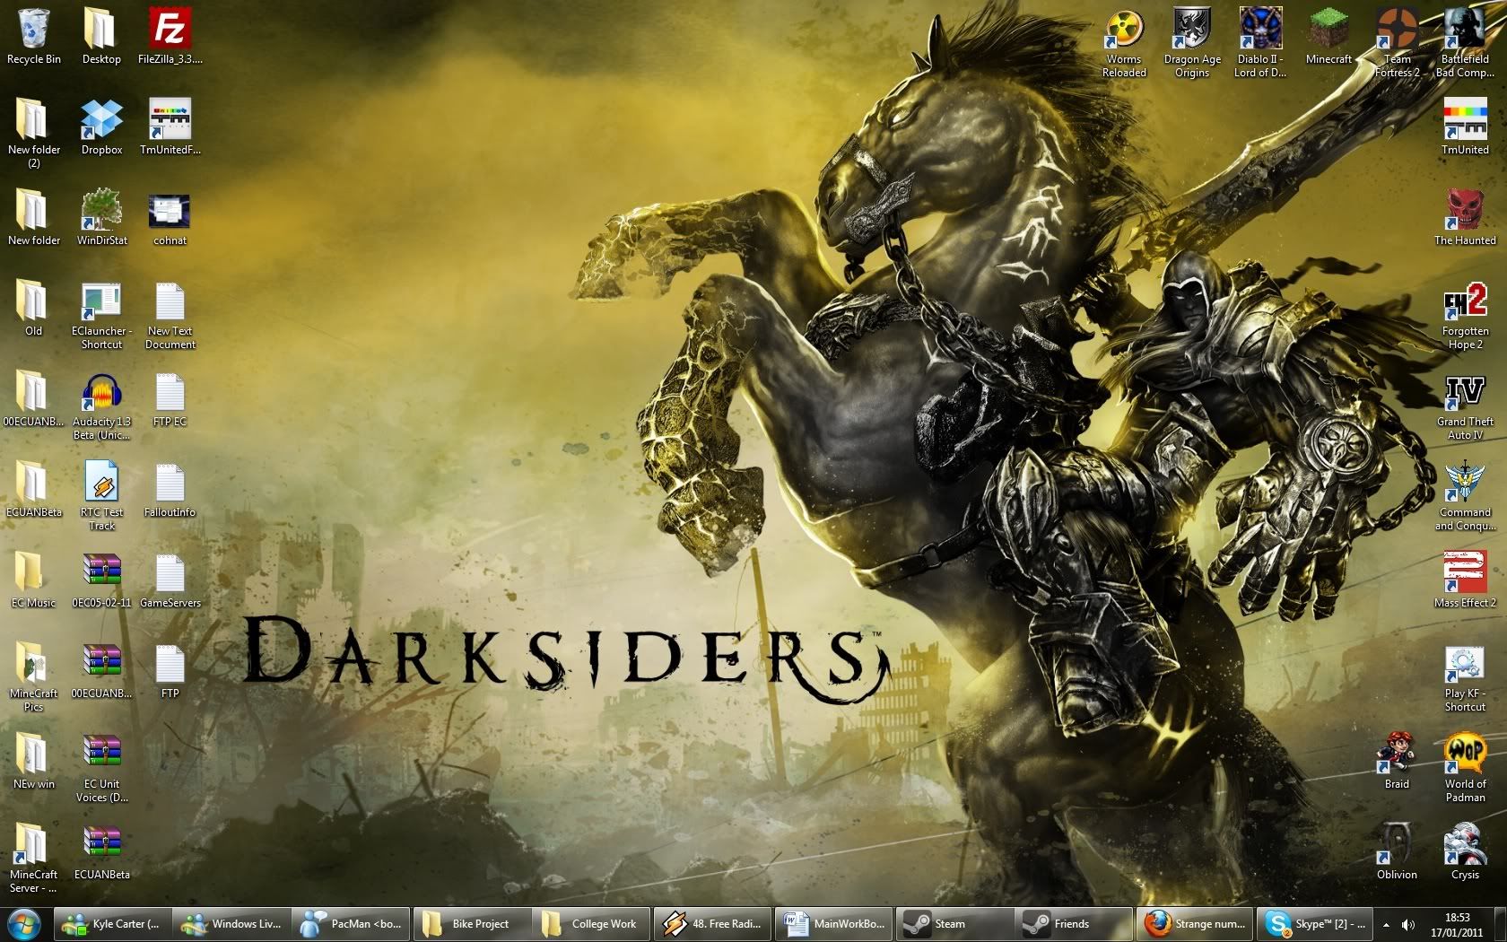The image size is (1507, 942).
Task: Open the Recycle Bin icon
Action: (x=33, y=36)
